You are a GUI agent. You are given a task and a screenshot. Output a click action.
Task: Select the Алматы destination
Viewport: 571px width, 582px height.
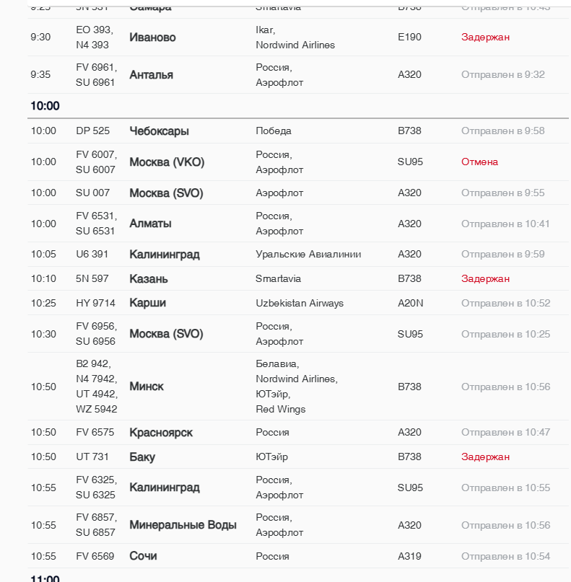click(x=150, y=224)
